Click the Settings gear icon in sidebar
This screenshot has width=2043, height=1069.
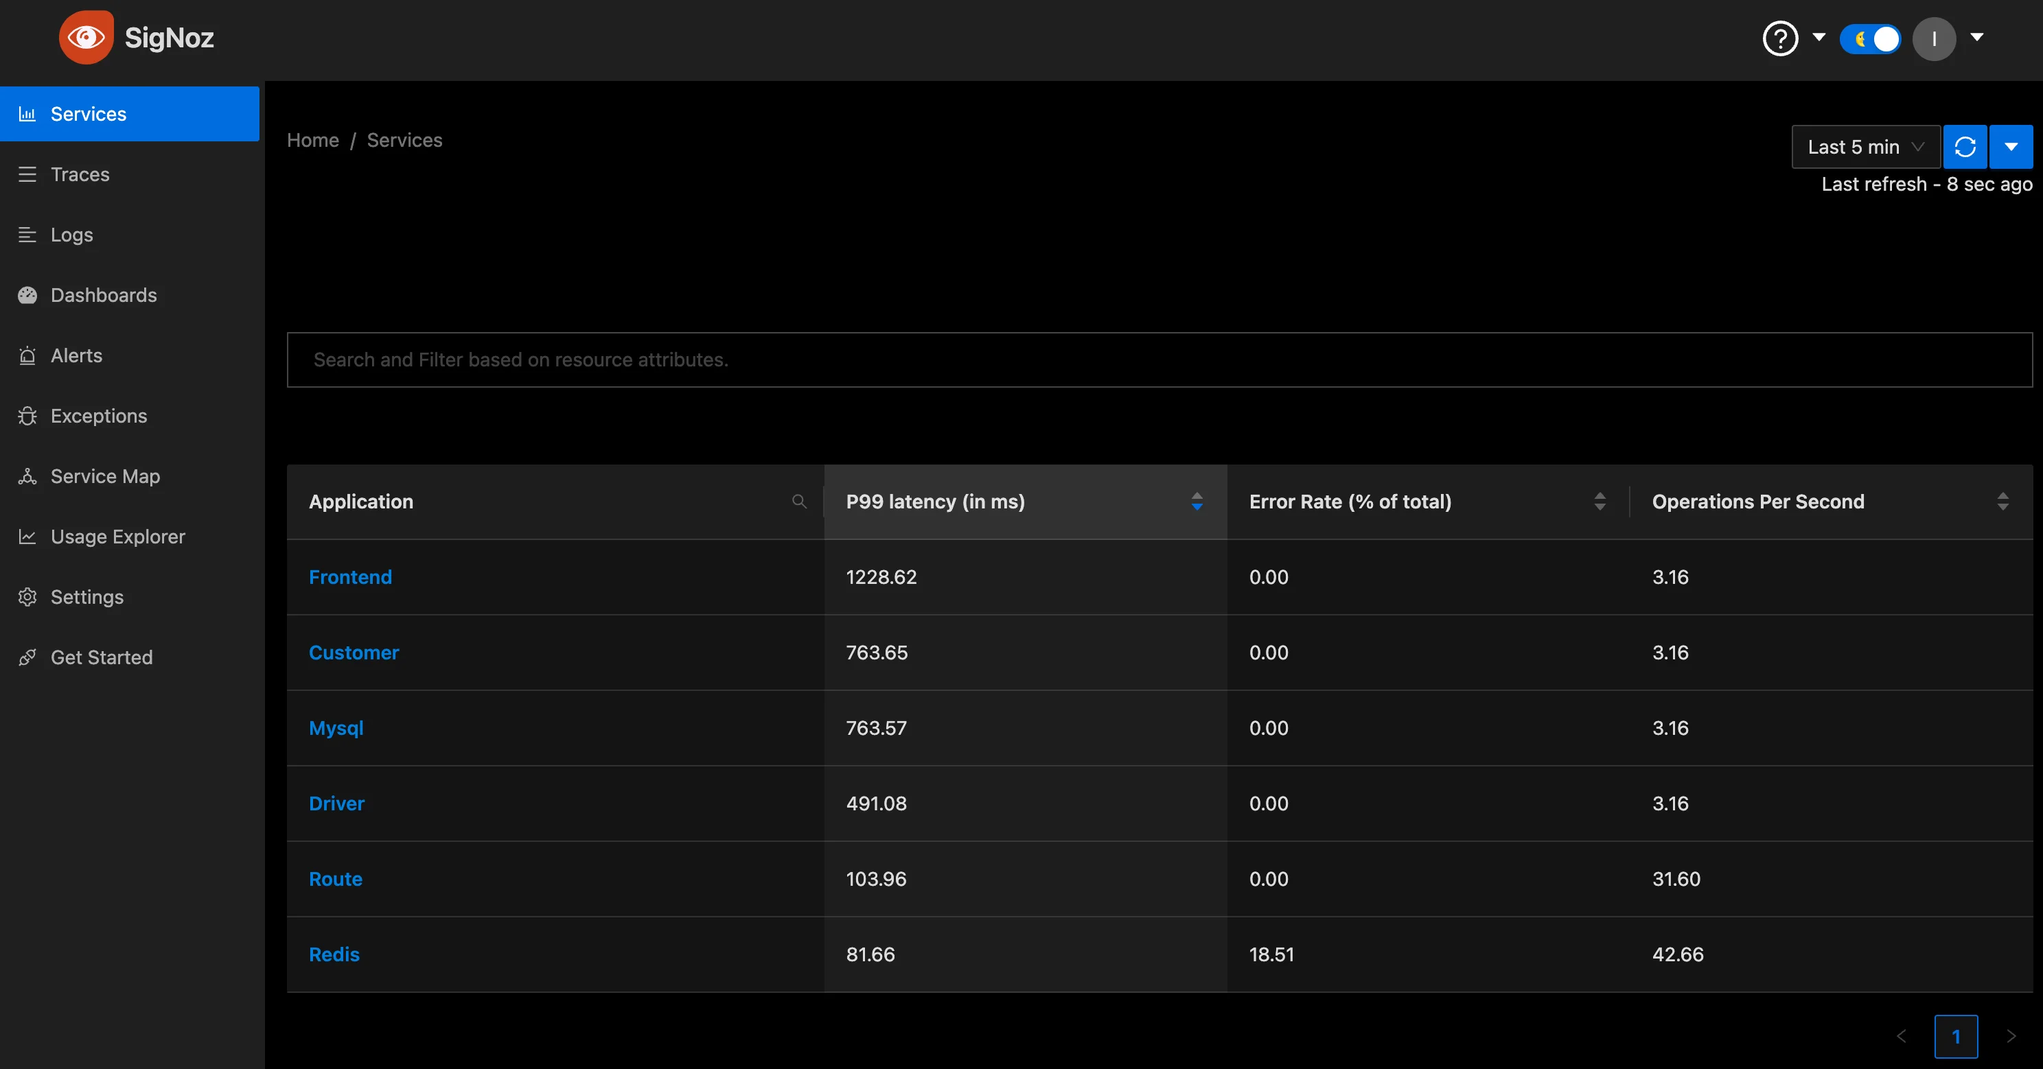[27, 597]
